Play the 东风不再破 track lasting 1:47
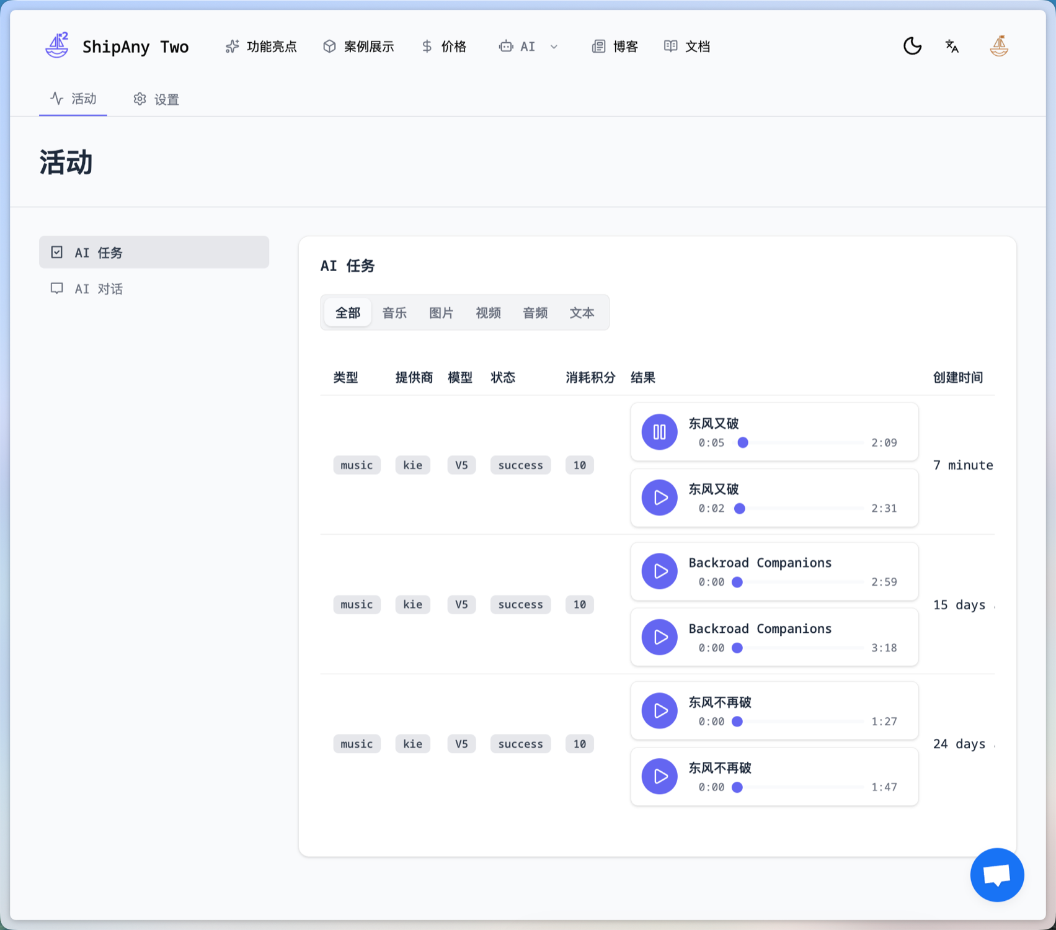 (659, 777)
